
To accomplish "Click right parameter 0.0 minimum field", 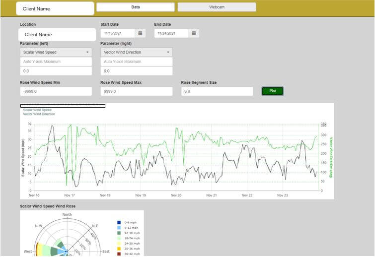I will 136,71.
